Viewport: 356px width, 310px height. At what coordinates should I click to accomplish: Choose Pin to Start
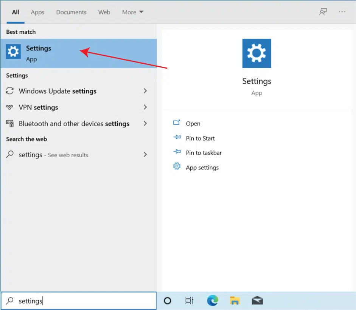click(200, 138)
